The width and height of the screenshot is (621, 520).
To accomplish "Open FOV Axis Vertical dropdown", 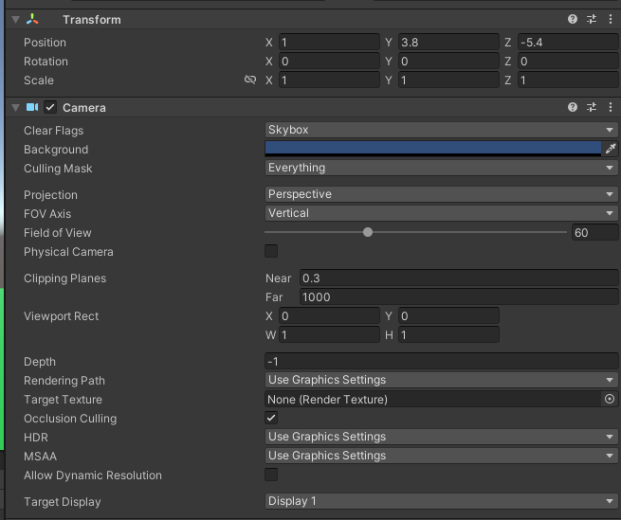I will (x=441, y=213).
